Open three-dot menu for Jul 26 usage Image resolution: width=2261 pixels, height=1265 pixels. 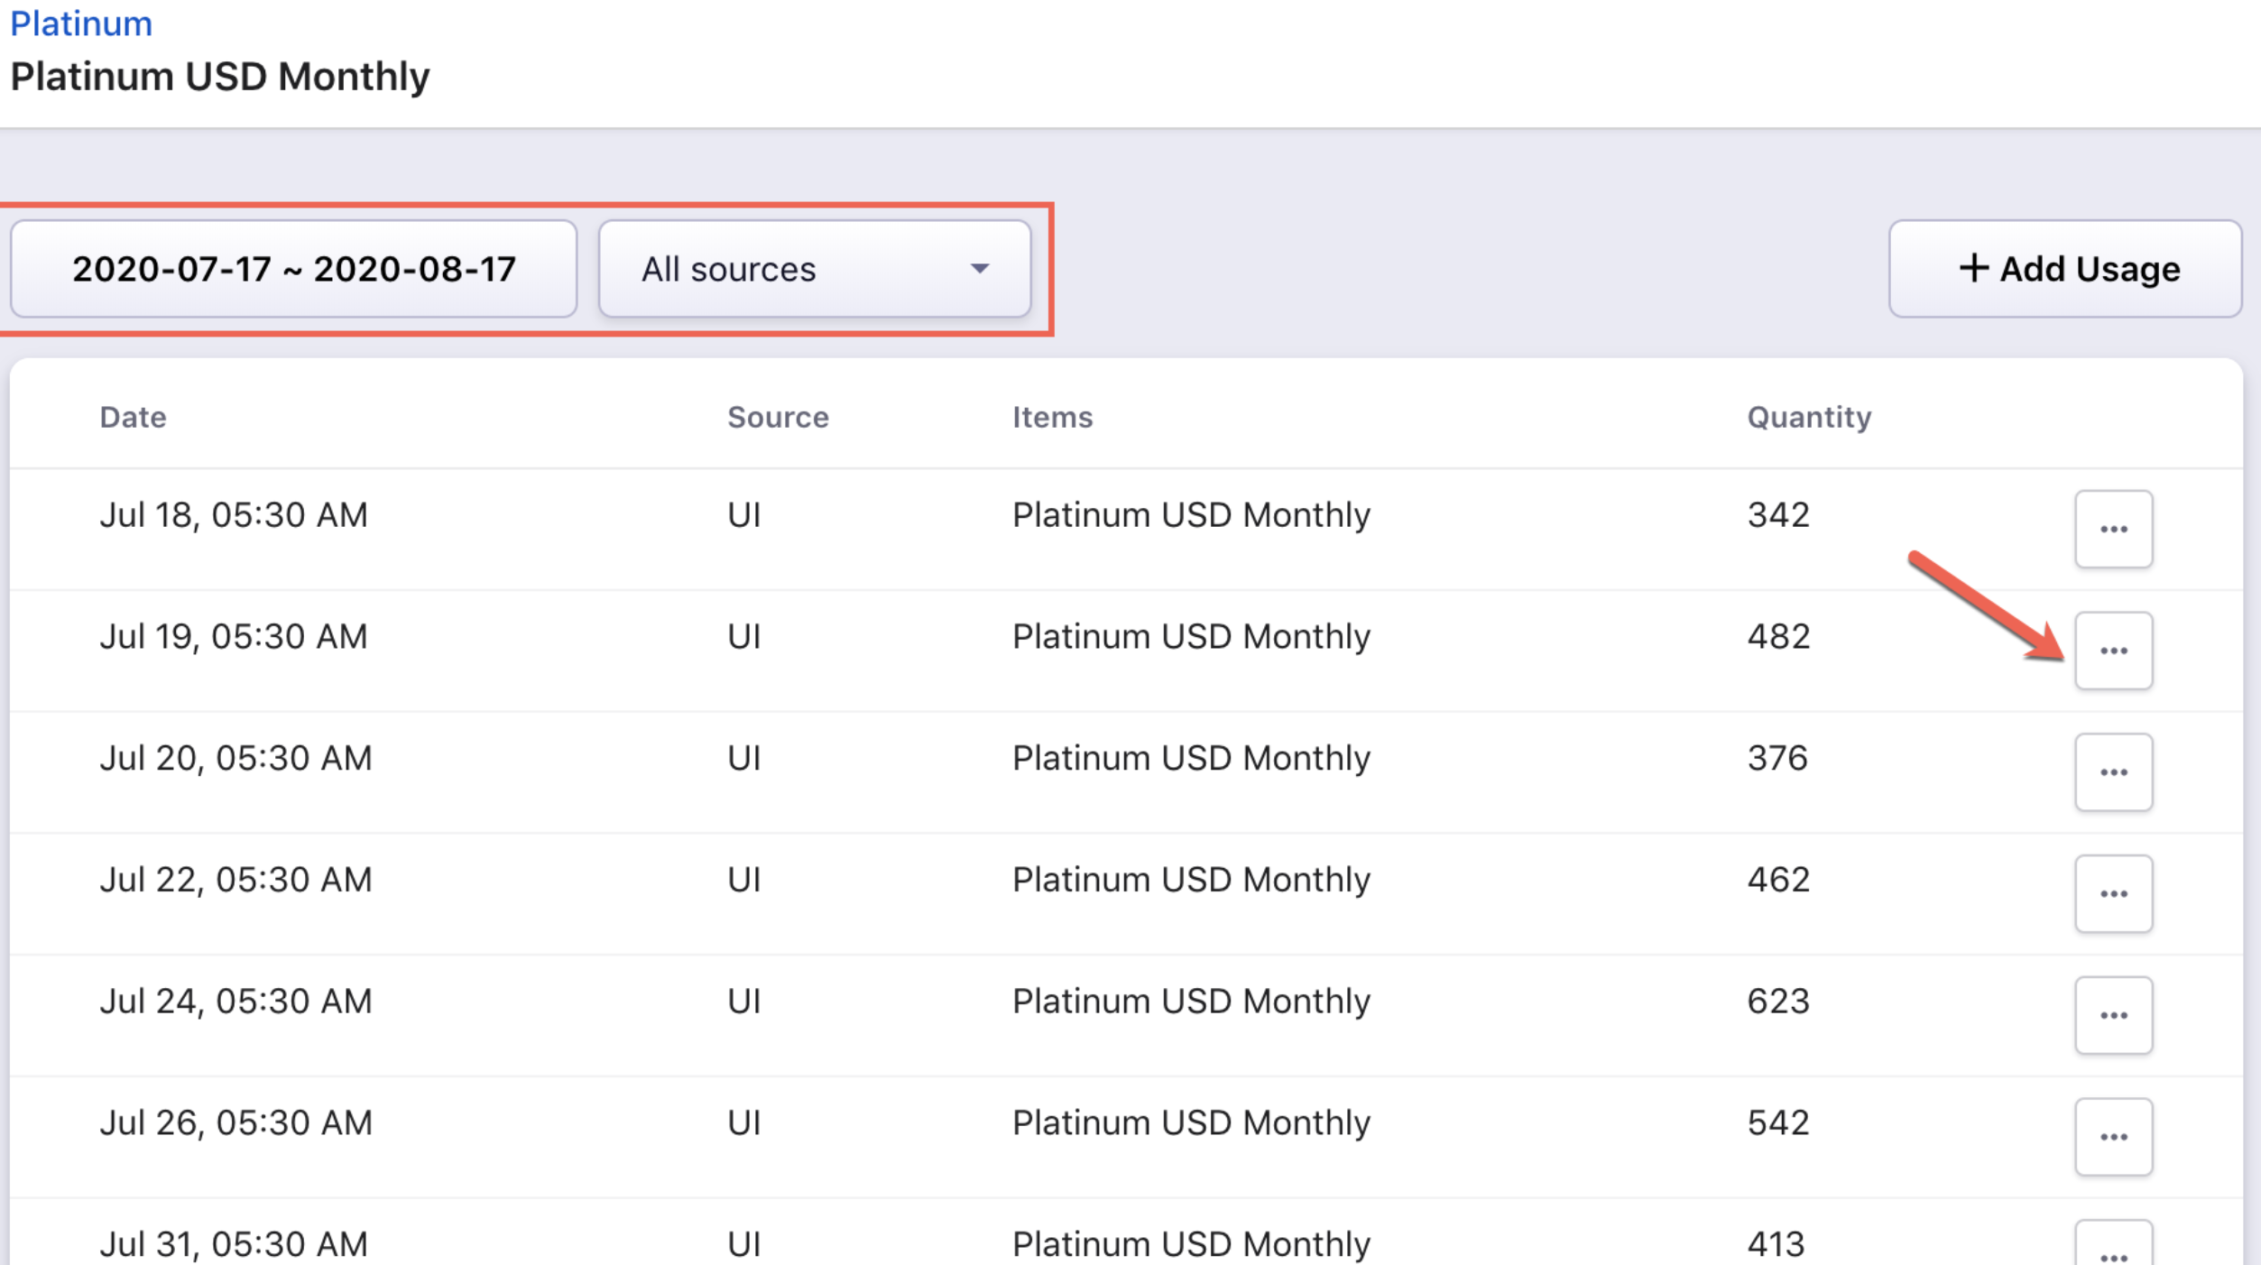tap(2113, 1137)
